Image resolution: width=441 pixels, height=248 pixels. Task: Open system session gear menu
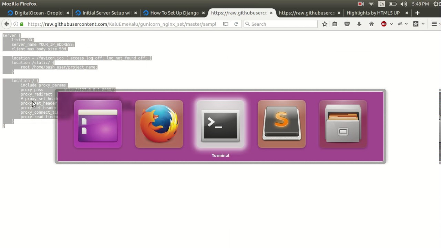point(436,4)
